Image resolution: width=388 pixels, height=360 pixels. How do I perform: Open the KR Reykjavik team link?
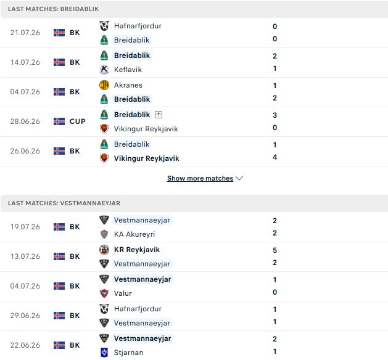(137, 250)
